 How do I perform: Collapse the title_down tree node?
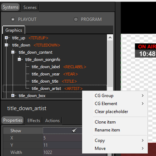(6, 45)
